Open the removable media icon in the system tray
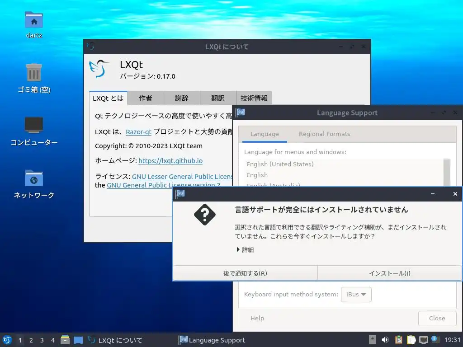 [373, 340]
